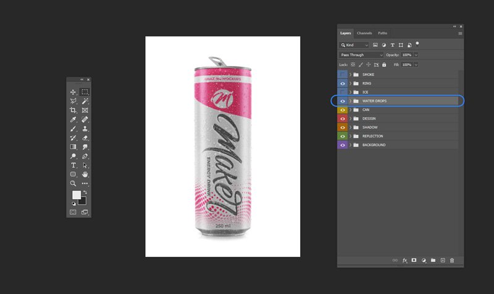Hide the REFLECTION layer group

pyautogui.click(x=343, y=136)
